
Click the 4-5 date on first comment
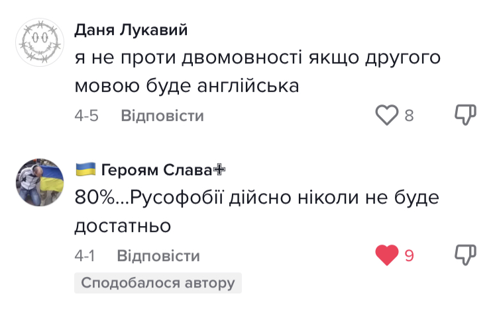(87, 116)
